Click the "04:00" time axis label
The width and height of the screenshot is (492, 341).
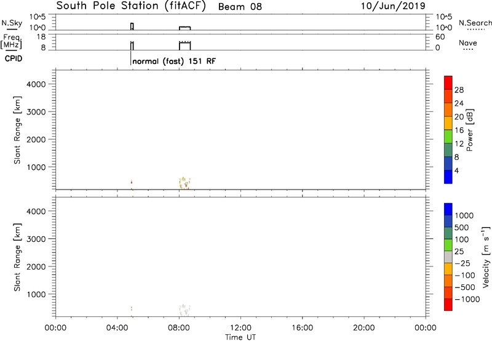117,328
